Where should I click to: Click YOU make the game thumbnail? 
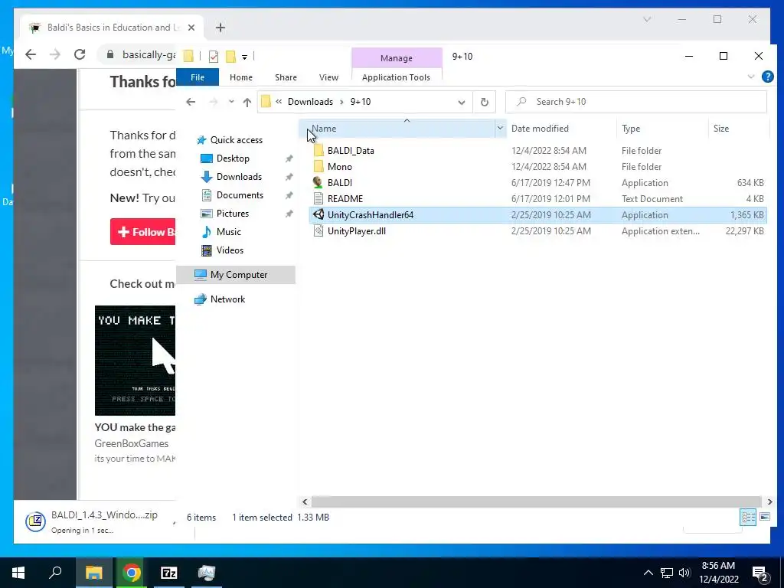(x=135, y=361)
